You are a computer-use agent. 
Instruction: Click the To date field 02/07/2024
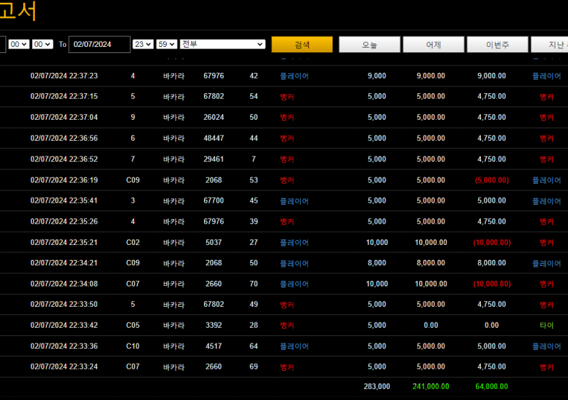pyautogui.click(x=99, y=44)
